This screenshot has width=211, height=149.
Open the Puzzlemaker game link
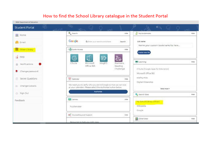click(76, 106)
